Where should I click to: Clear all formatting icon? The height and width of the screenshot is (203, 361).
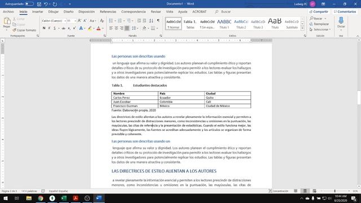click(102, 21)
